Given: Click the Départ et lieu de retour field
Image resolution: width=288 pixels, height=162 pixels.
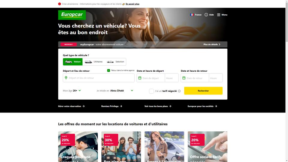Looking at the screenshot, I should tap(99, 78).
